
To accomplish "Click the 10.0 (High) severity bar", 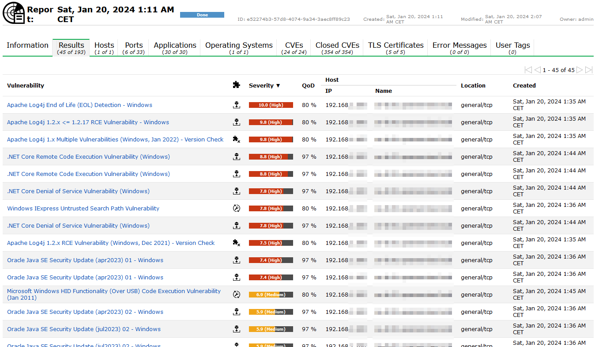I will [271, 105].
